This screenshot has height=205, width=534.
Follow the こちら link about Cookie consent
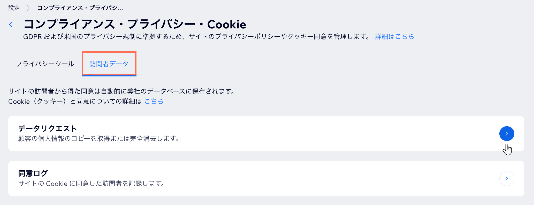[x=154, y=101]
